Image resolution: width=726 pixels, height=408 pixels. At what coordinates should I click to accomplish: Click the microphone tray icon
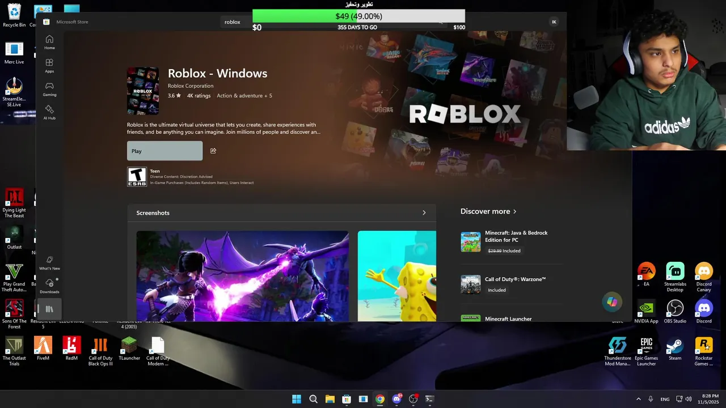click(651, 399)
